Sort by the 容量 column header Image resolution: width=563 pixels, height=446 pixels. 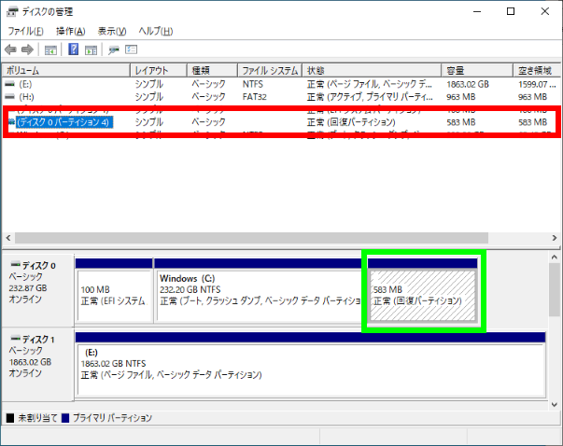477,70
